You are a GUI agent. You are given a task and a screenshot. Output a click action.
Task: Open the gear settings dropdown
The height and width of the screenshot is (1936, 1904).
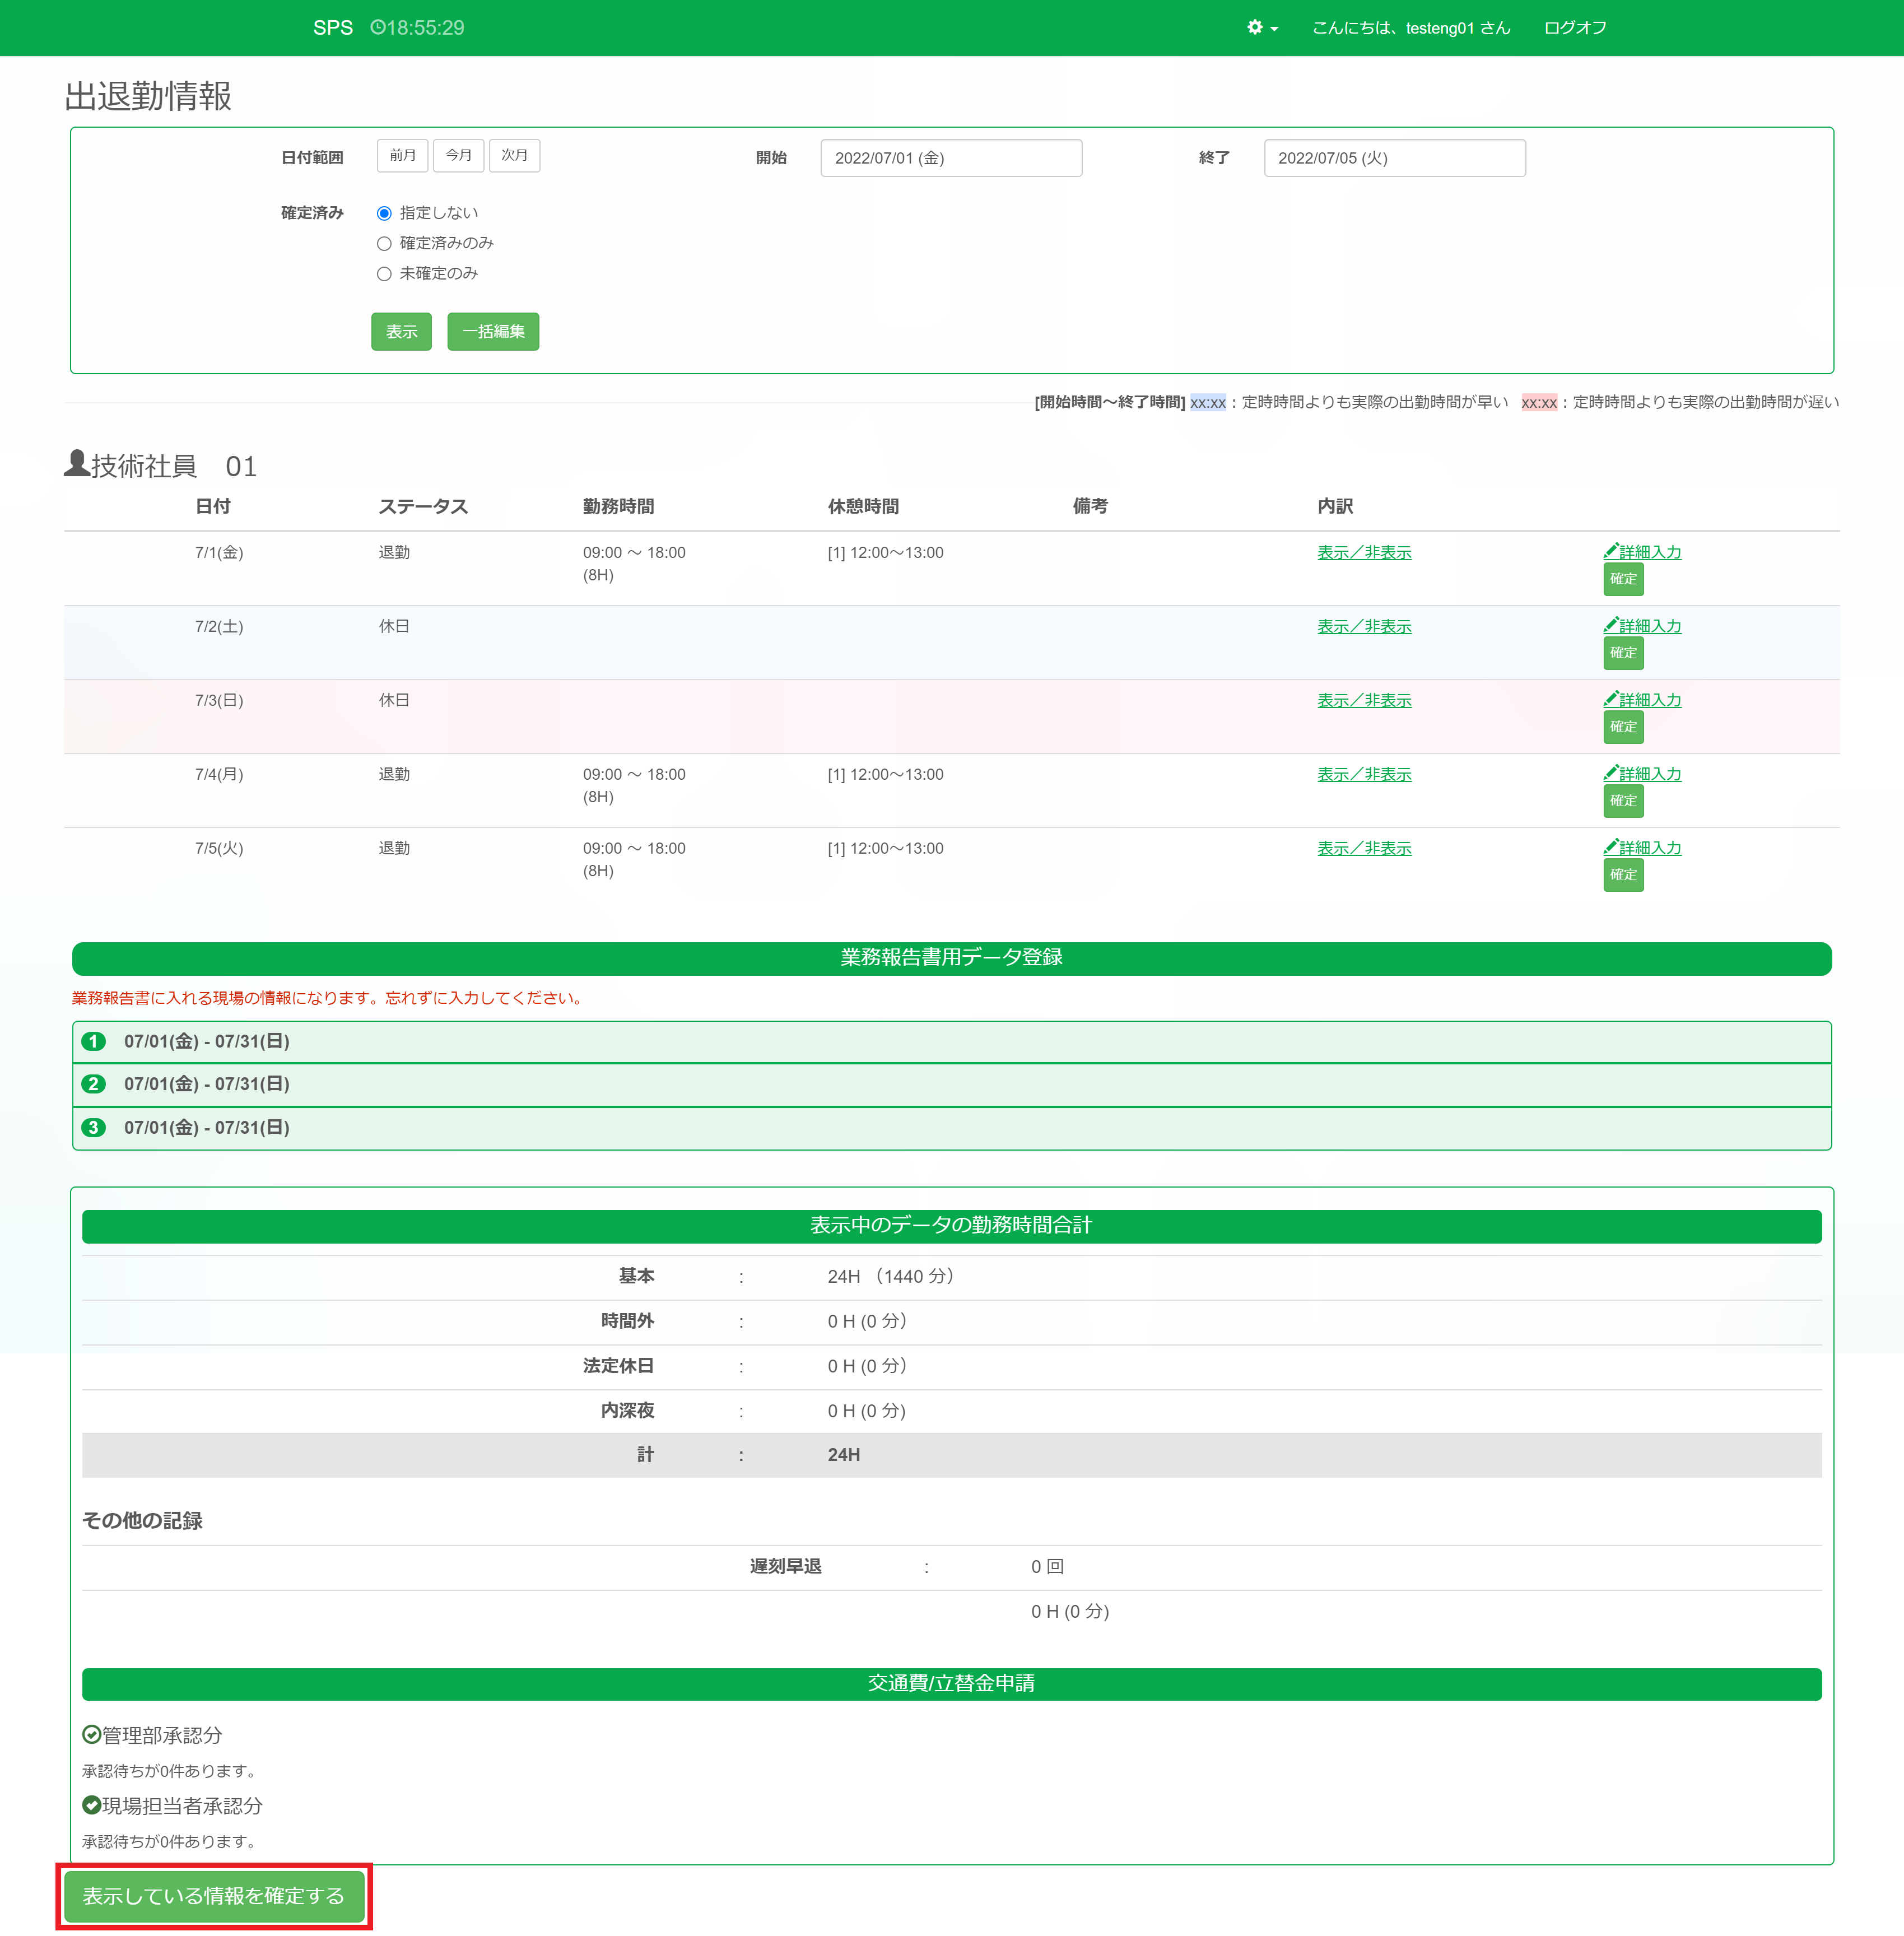[1261, 28]
